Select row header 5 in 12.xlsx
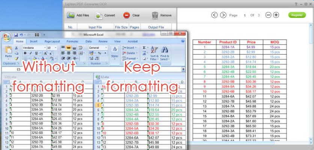Viewport: 314px width, 150px height. click(98, 105)
